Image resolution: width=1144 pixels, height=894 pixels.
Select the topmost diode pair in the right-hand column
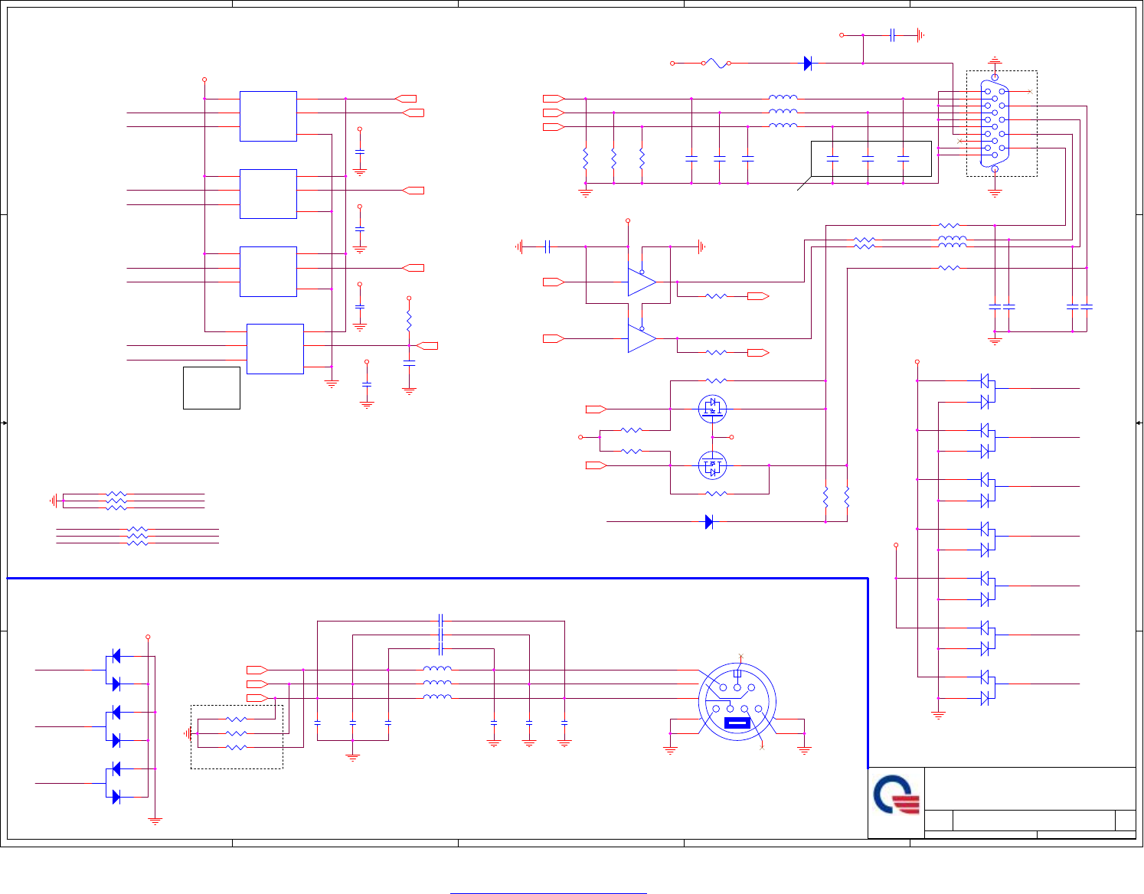click(x=987, y=390)
